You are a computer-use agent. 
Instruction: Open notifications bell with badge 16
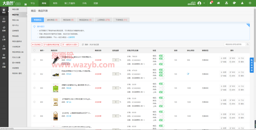click(x=211, y=3)
